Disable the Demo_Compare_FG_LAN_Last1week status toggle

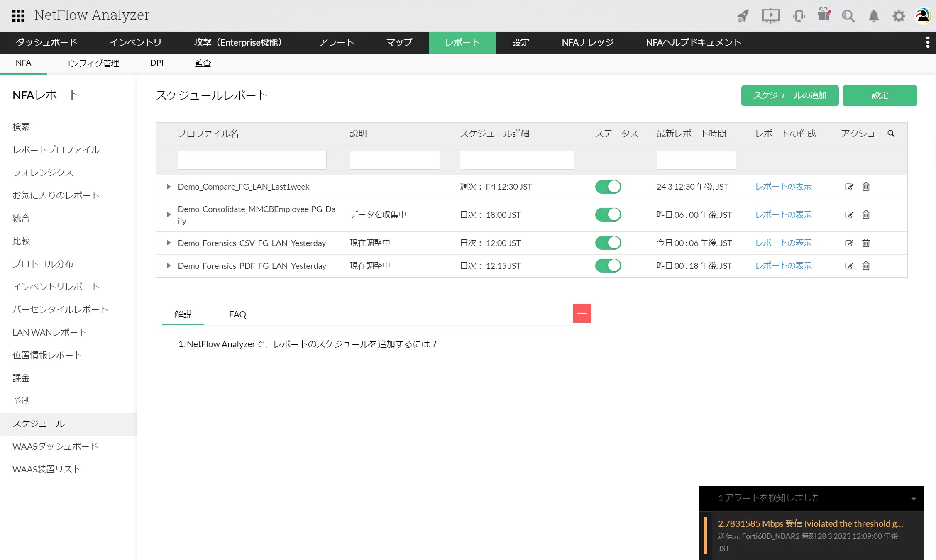click(x=608, y=187)
